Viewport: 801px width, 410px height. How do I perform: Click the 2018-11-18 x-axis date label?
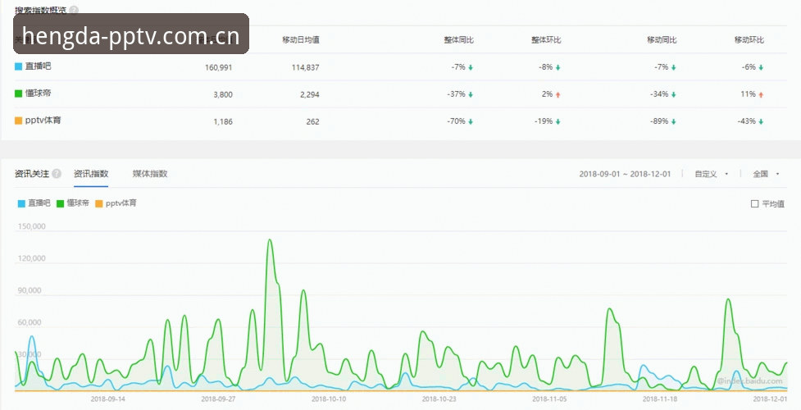coord(659,399)
